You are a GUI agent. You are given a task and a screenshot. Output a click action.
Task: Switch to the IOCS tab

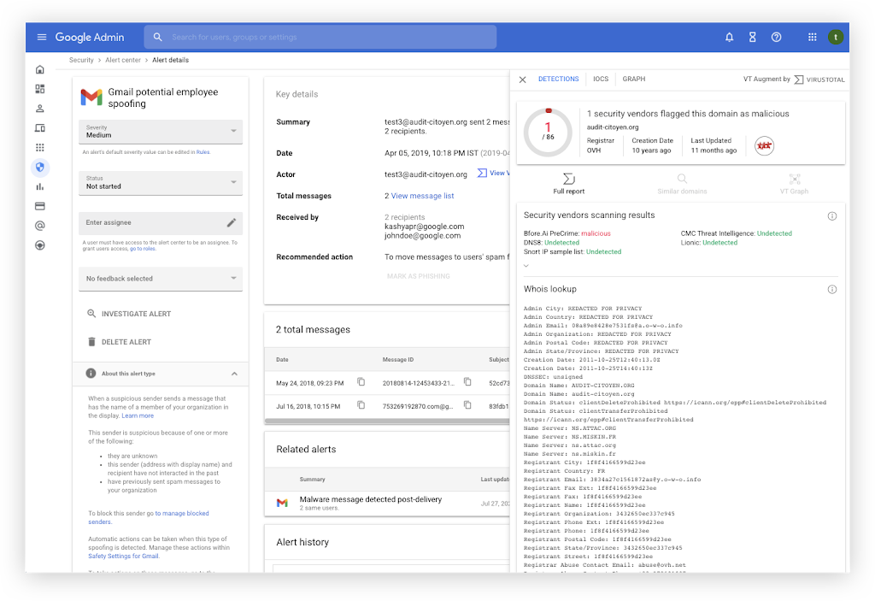[x=601, y=80]
